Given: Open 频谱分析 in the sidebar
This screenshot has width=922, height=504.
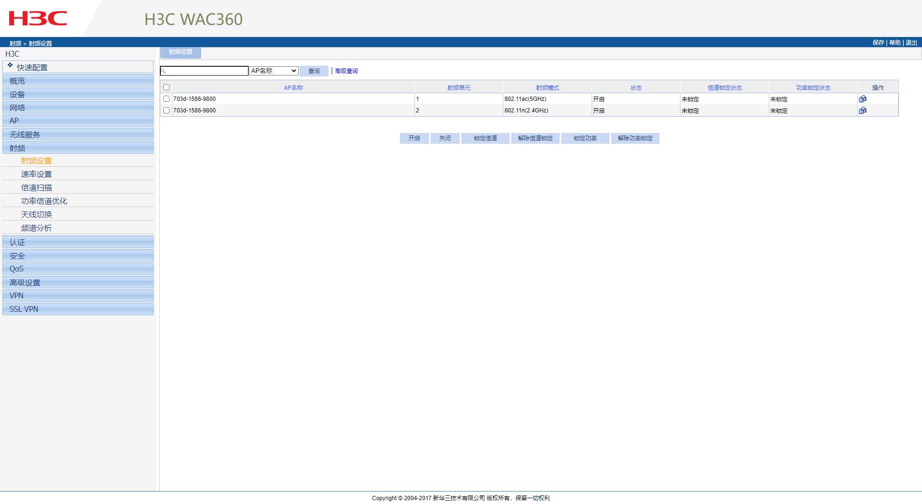Looking at the screenshot, I should click(x=36, y=228).
